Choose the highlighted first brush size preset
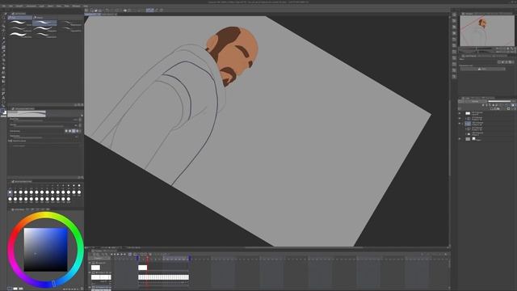Screen dimensions: 517x291 10,192
